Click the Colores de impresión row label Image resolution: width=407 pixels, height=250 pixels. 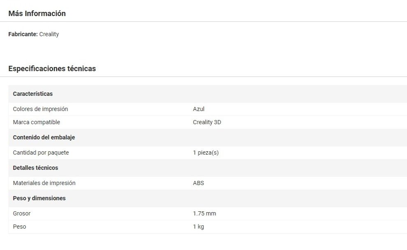(x=40, y=109)
